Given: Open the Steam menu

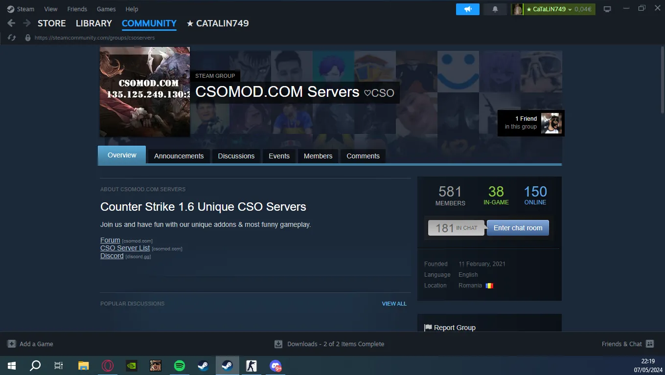Looking at the screenshot, I should [21, 9].
